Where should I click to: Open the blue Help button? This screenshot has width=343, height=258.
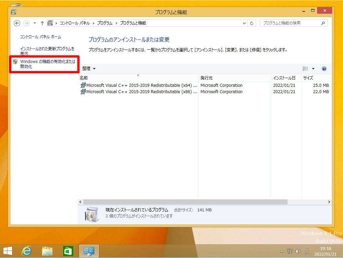[324, 69]
